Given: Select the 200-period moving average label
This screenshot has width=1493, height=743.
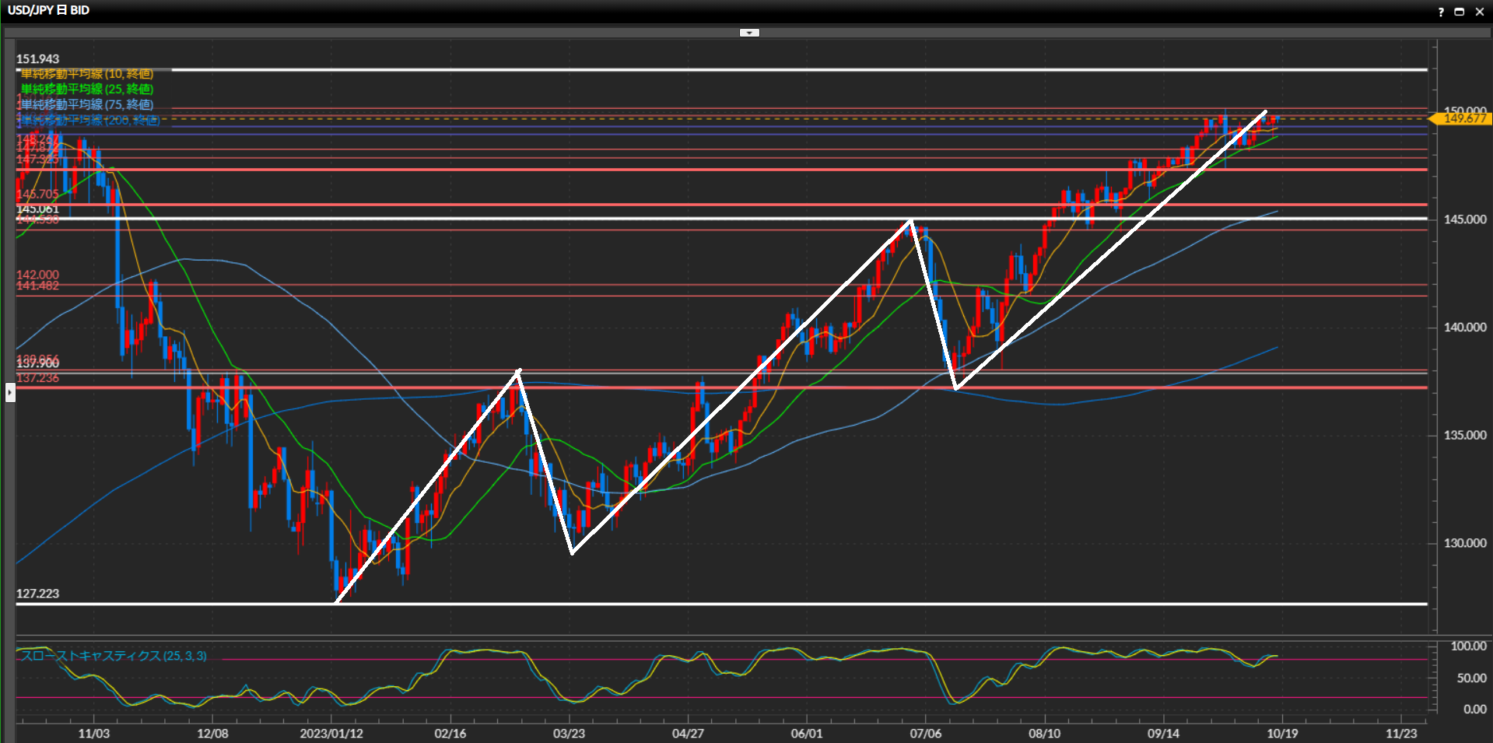Looking at the screenshot, I should 89,121.
